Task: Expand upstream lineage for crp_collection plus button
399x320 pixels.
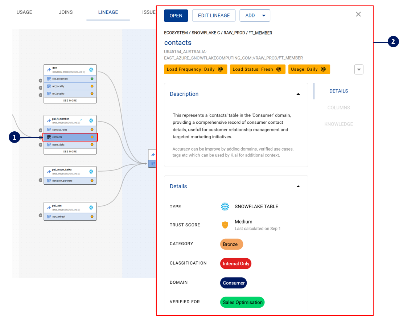Action: (41, 81)
